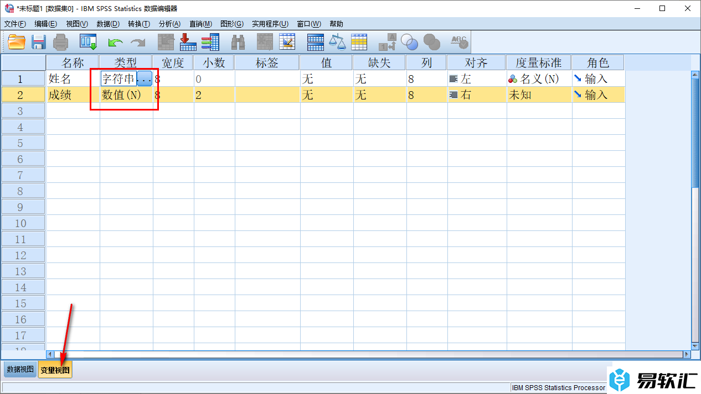Click the Insert cases toolbar icon

[x=266, y=42]
